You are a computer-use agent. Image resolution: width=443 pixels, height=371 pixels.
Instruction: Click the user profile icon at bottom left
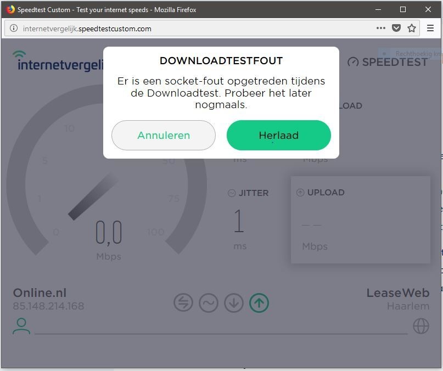click(21, 326)
